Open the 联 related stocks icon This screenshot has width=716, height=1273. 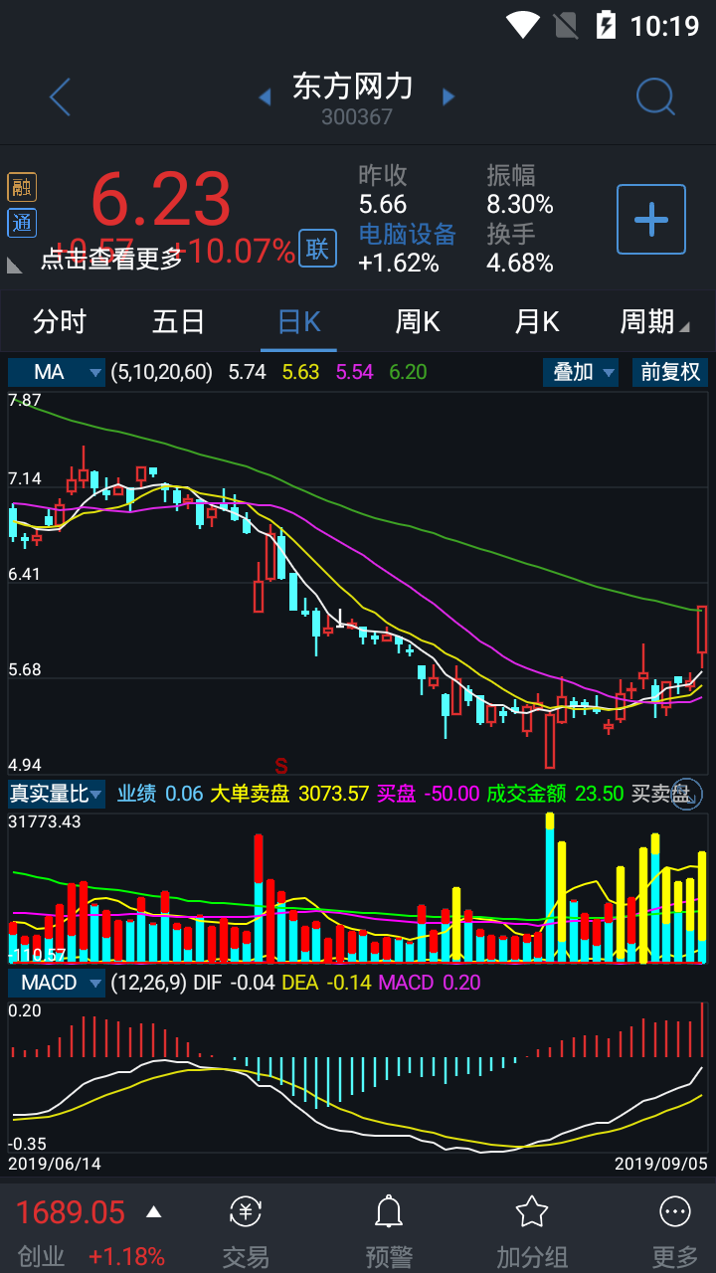click(317, 248)
